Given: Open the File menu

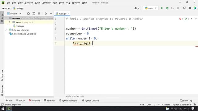Looking at the screenshot, I should [8, 2].
